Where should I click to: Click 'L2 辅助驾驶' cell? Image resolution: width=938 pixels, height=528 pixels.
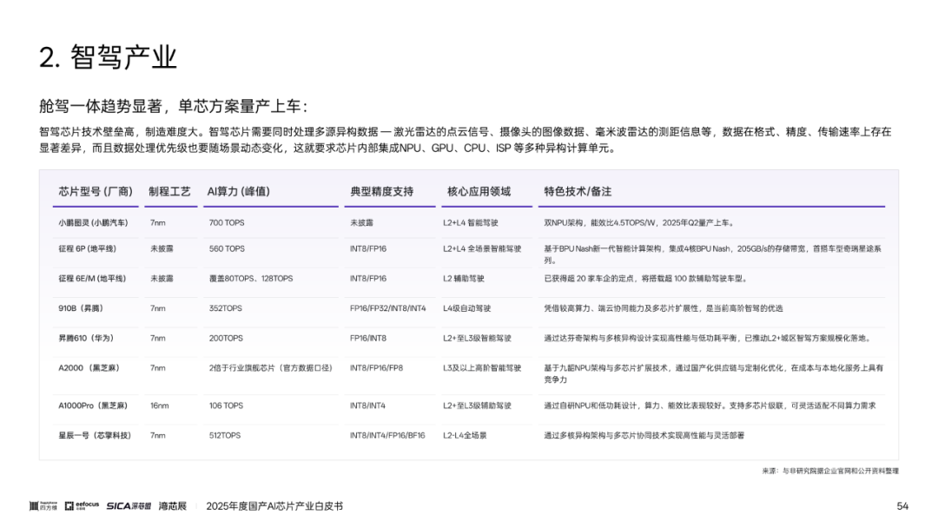point(464,279)
